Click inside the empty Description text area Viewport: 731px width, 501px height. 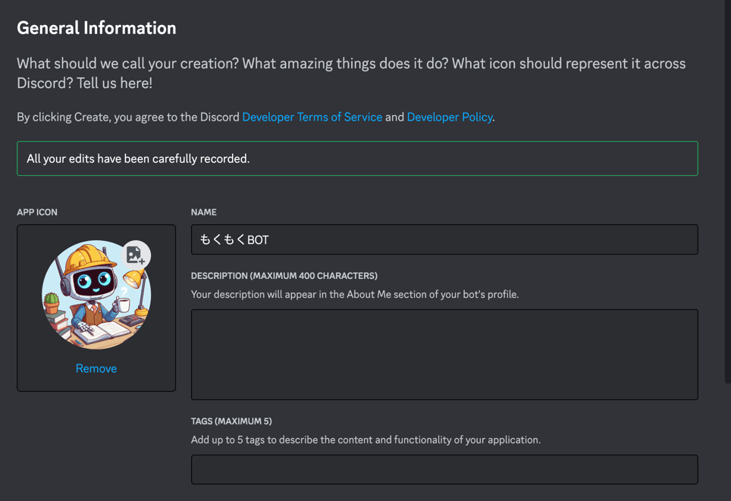444,355
